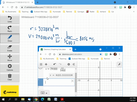Select the Move tool
The width and height of the screenshot is (137, 102).
(x=10, y=58)
